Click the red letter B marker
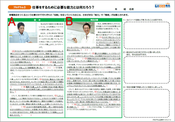 point(70,21)
